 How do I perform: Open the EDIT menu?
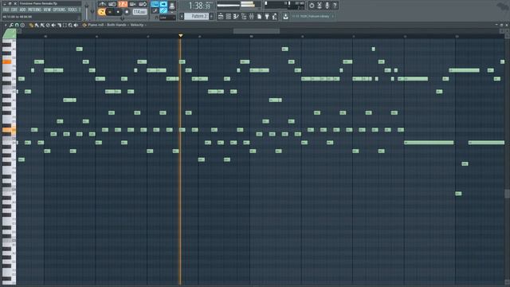click(14, 10)
